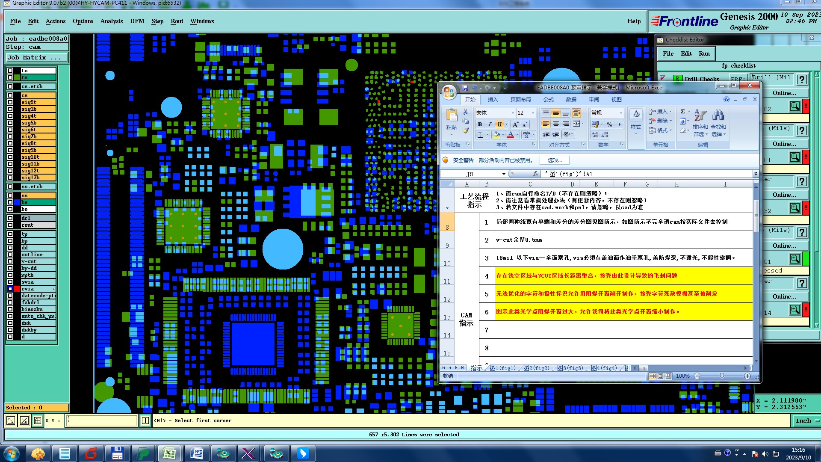Screen dimensions: 821x462
Task: Toggle the checkbox for the sig2t layer
Action: tap(10, 102)
